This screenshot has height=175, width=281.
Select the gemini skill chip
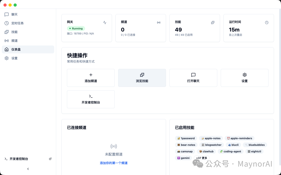tap(183, 158)
